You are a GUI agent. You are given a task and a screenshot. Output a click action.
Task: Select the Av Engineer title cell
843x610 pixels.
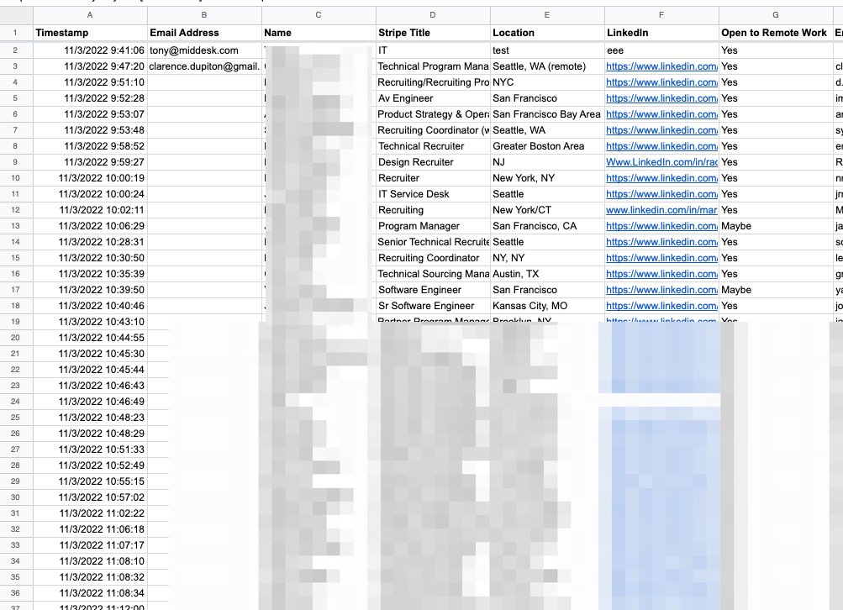[x=431, y=98]
